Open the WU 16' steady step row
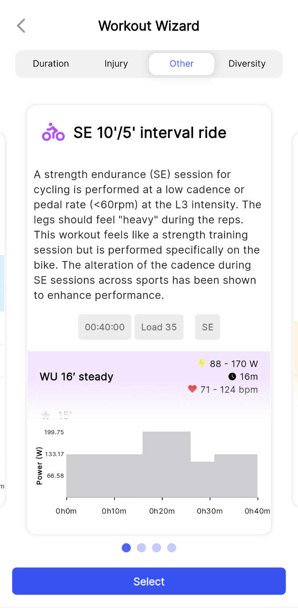This screenshot has height=615, width=298. (149, 377)
